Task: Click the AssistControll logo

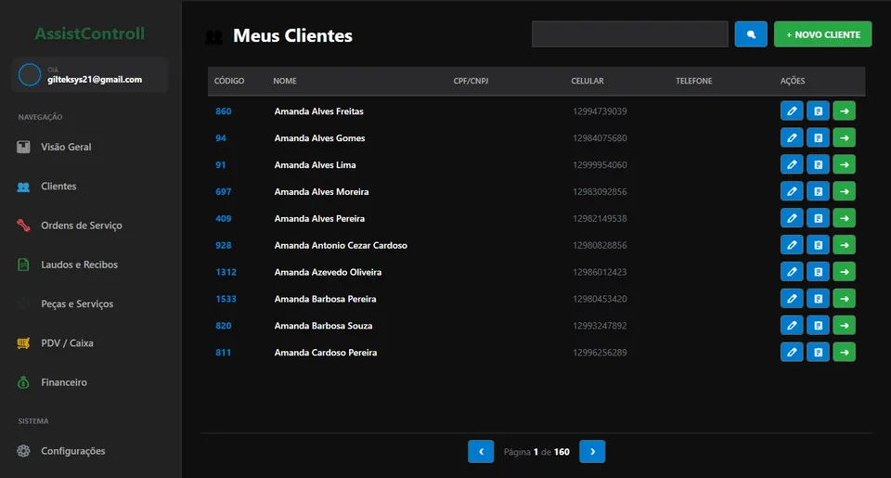Action: tap(90, 33)
